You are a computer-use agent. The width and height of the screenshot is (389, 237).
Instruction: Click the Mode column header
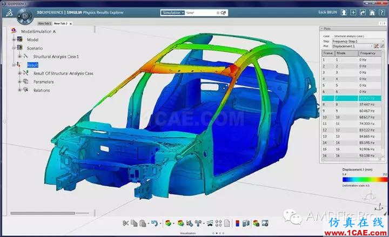[346, 53]
